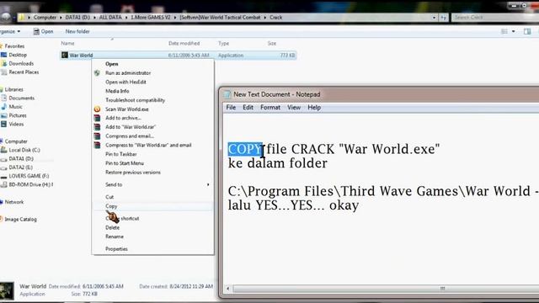The height and width of the screenshot is (303, 539).
Task: Click the Notepad scroll left arrow
Action: [227, 289]
